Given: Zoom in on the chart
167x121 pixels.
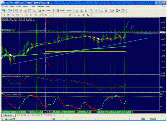Looking at the screenshot, I should pyautogui.click(x=91, y=10).
